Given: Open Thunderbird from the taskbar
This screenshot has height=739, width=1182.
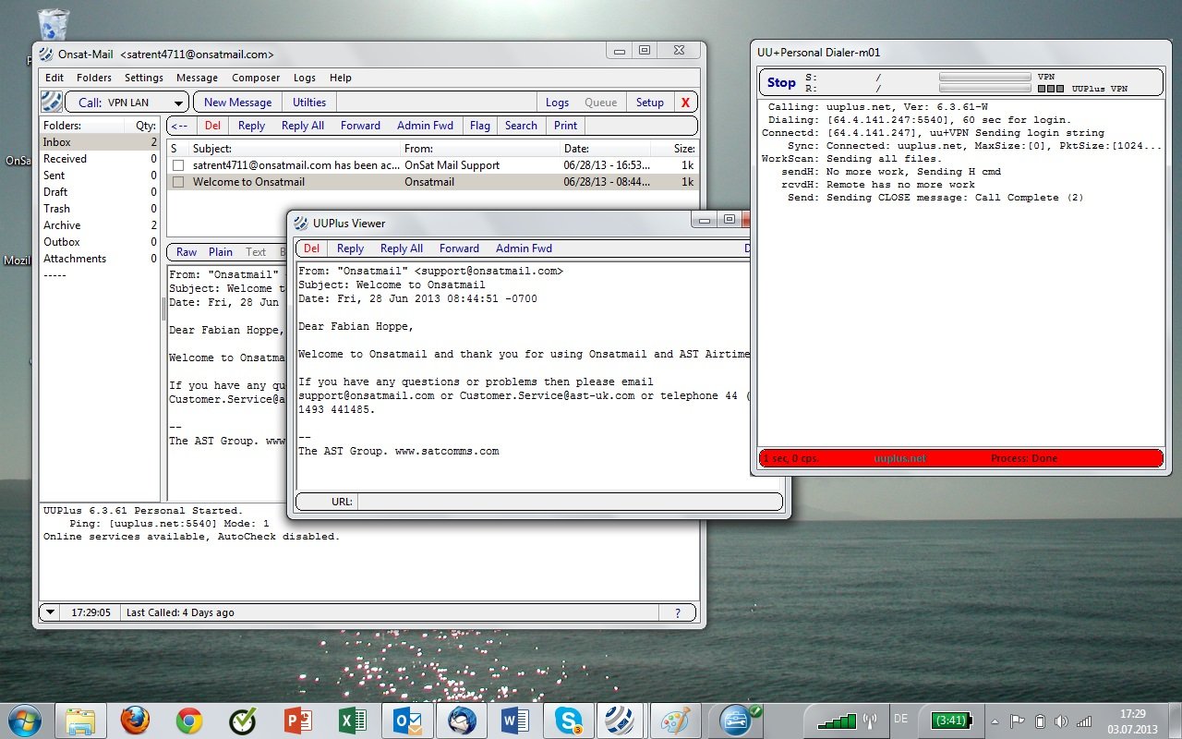Looking at the screenshot, I should (461, 721).
